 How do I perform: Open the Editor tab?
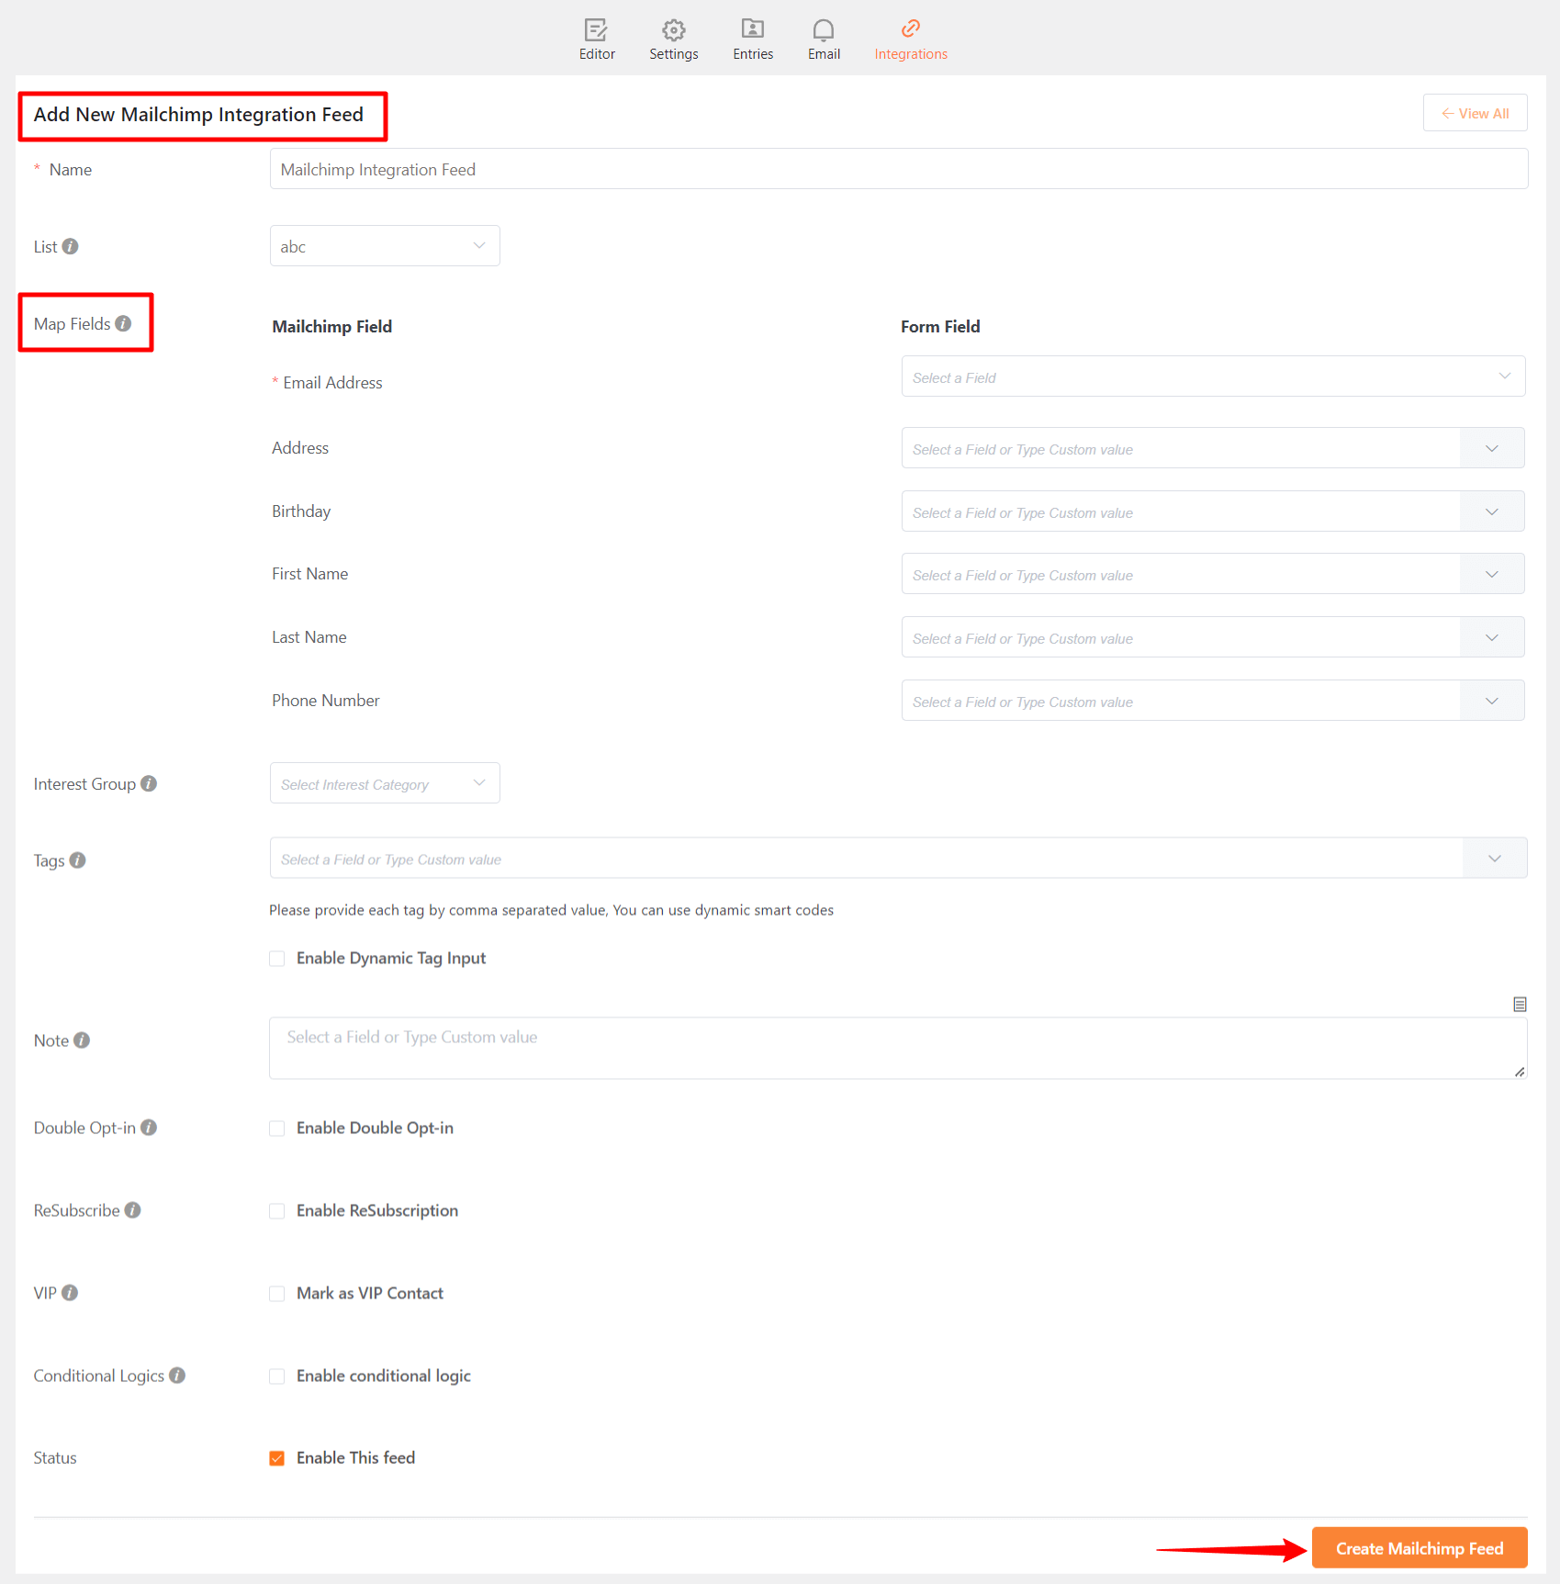pos(597,40)
